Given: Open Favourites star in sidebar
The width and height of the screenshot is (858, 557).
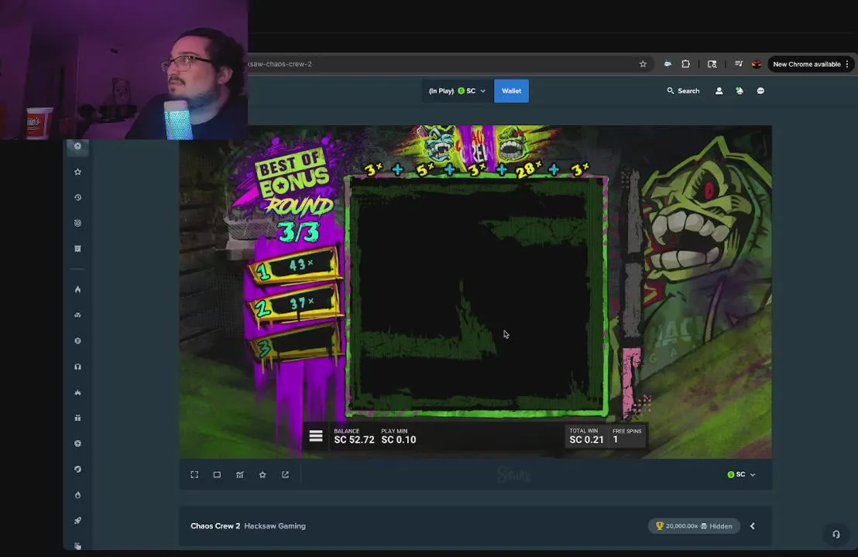Looking at the screenshot, I should point(77,172).
